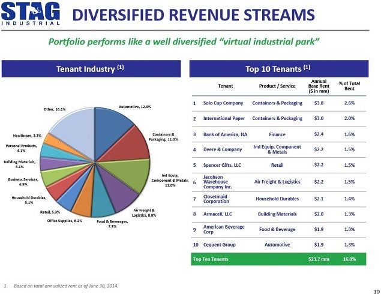Click the 'Top Ten Tenants' total row label
This screenshot has width=381, height=294.
[211, 259]
